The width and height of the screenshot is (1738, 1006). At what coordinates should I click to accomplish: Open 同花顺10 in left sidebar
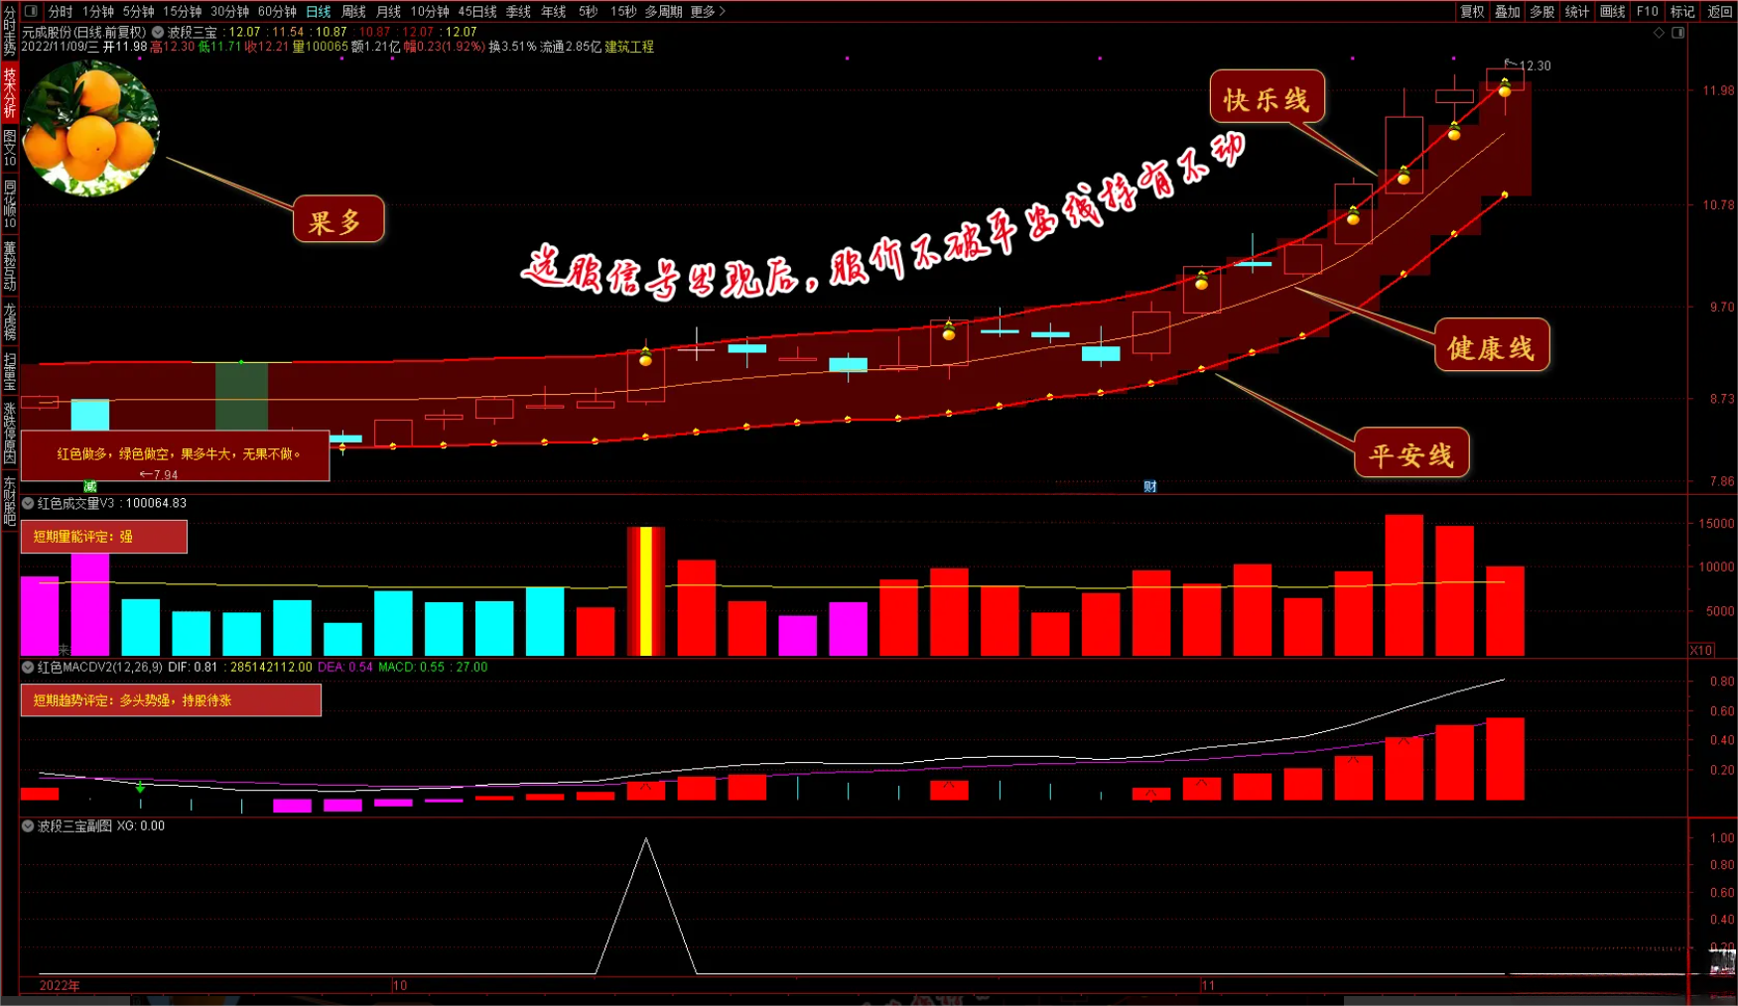(x=9, y=203)
